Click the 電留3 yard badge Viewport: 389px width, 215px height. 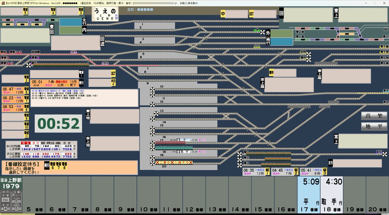tap(81, 12)
